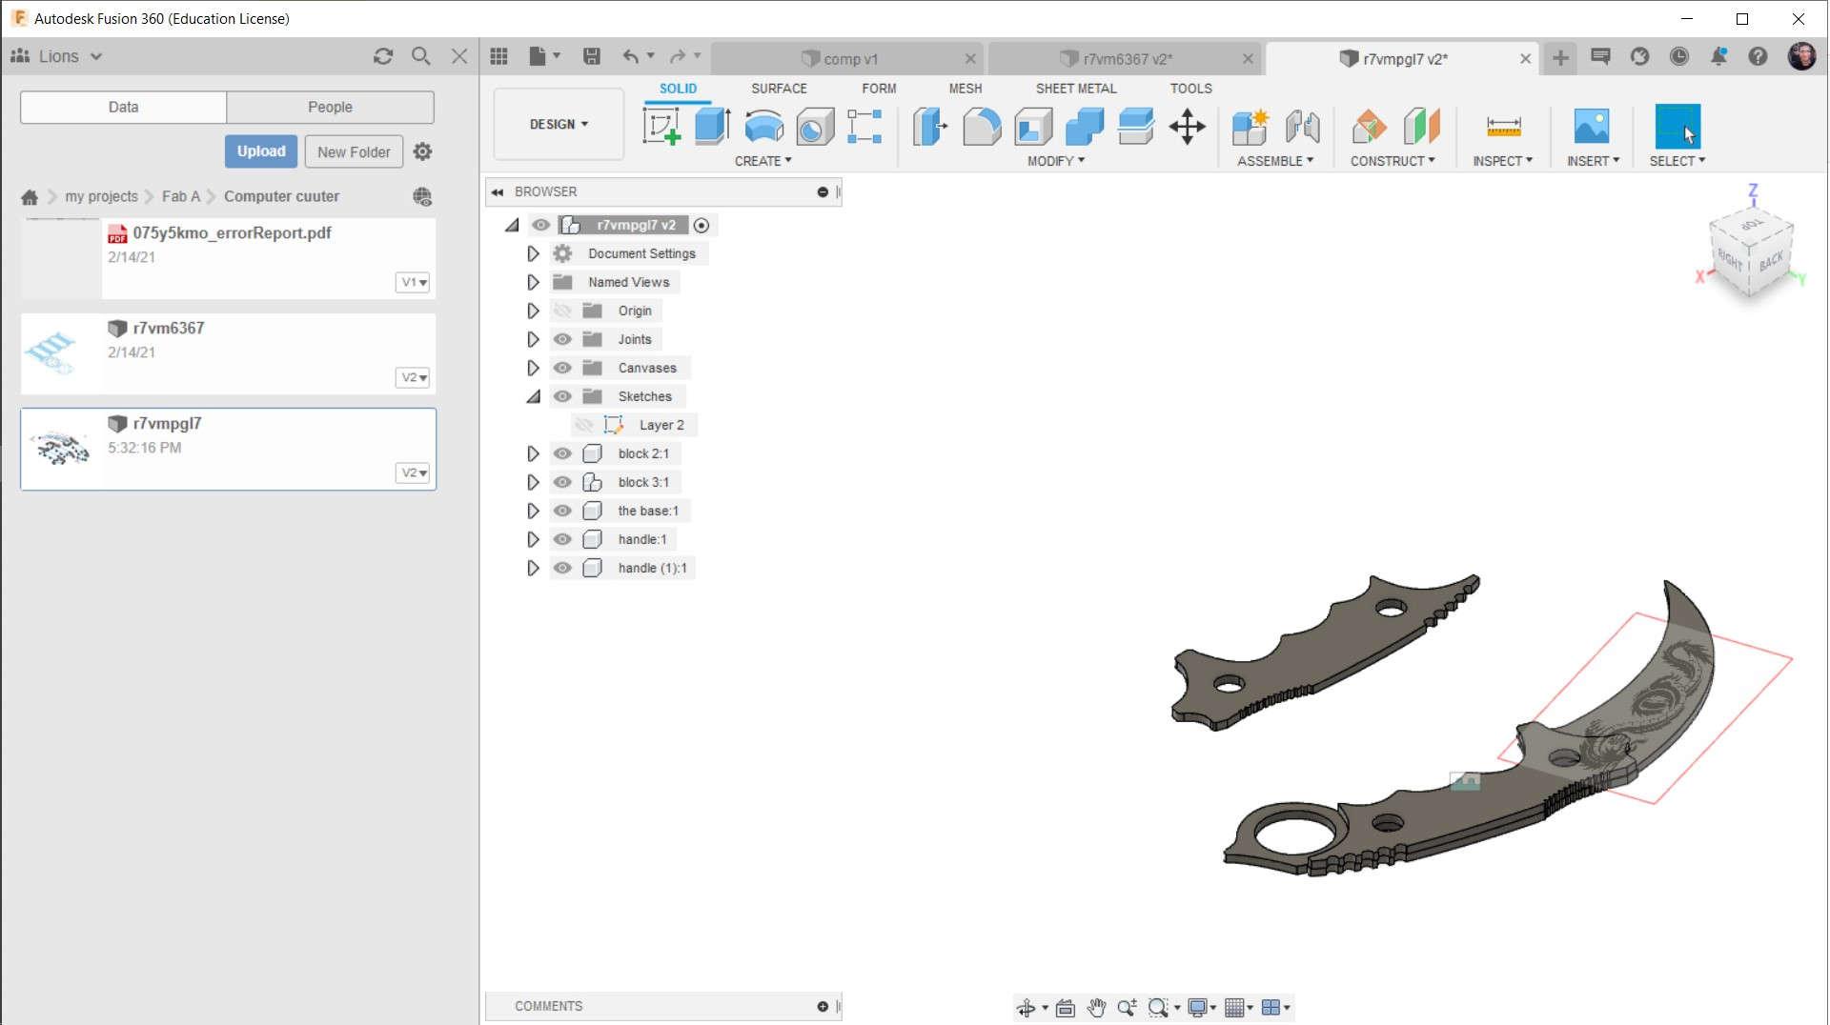1830x1025 pixels.
Task: Activate the Move/Copy arrows tool
Action: pos(1187,127)
